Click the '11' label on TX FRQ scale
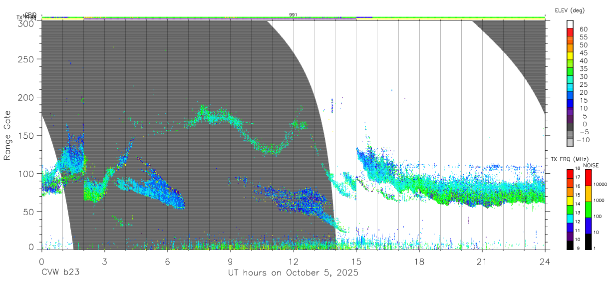 577,231
